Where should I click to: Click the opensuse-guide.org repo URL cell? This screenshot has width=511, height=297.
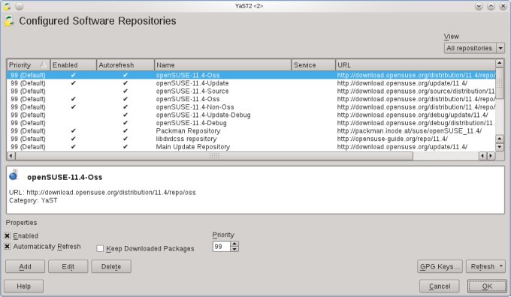click(392, 139)
